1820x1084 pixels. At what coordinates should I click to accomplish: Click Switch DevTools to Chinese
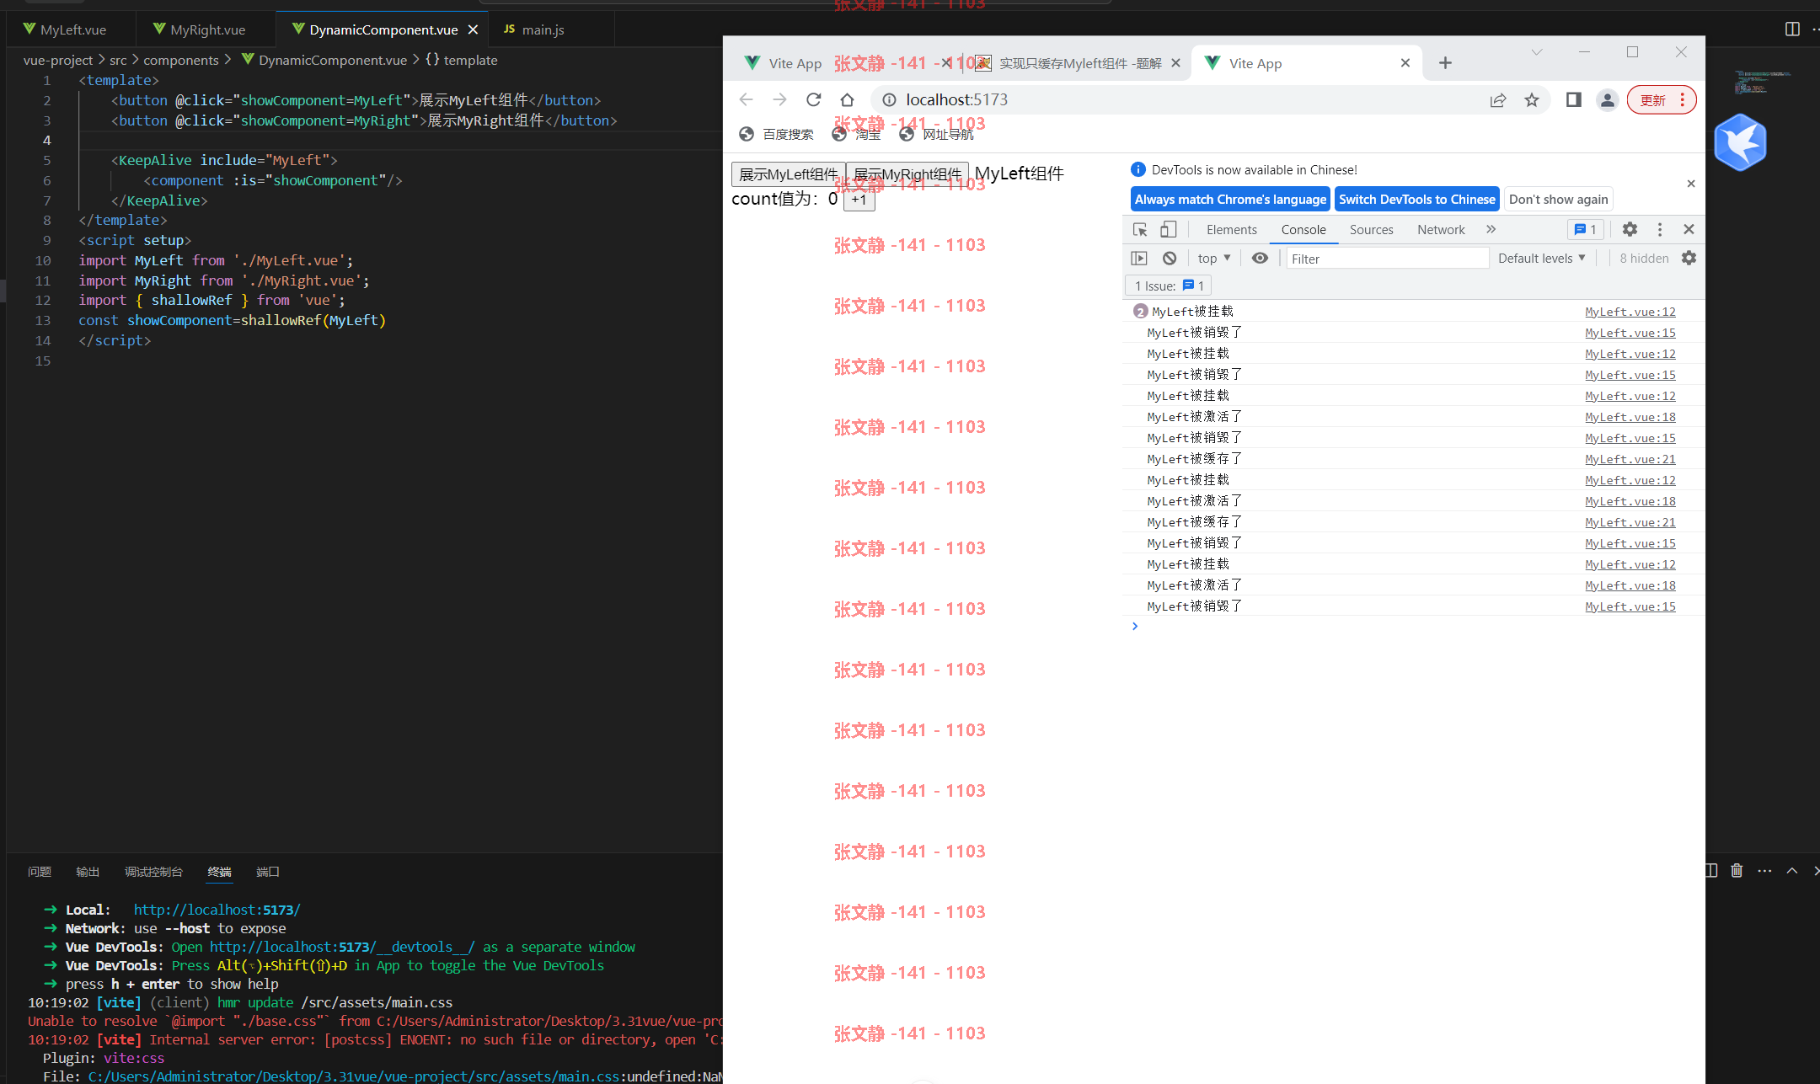1417,200
